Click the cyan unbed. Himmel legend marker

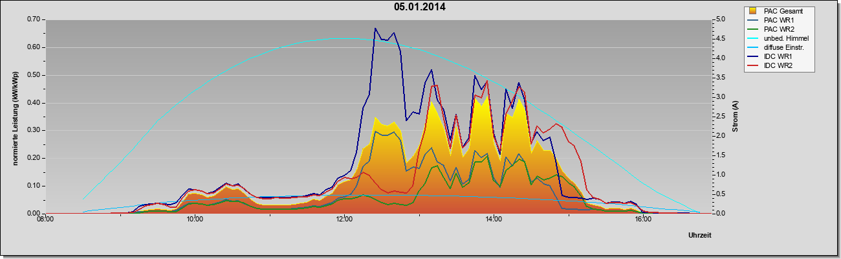753,38
